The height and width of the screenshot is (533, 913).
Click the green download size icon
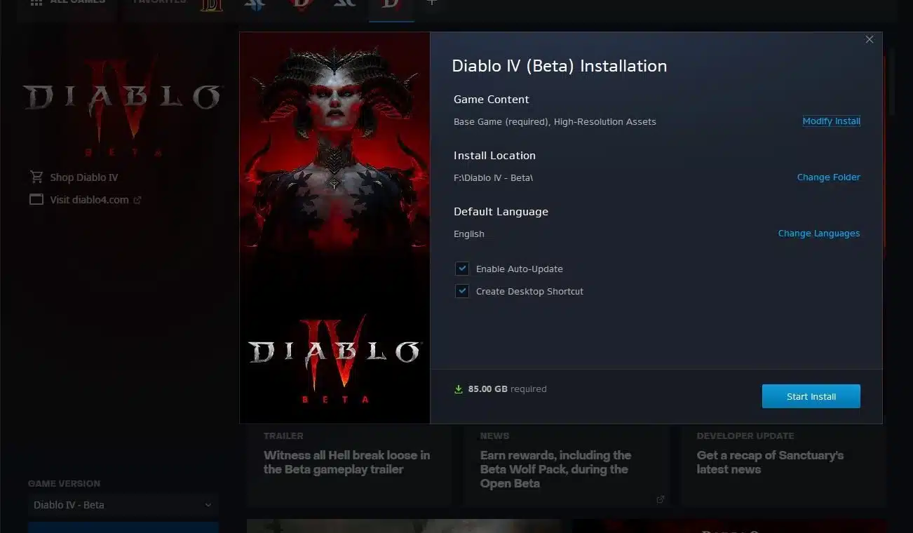click(x=459, y=389)
